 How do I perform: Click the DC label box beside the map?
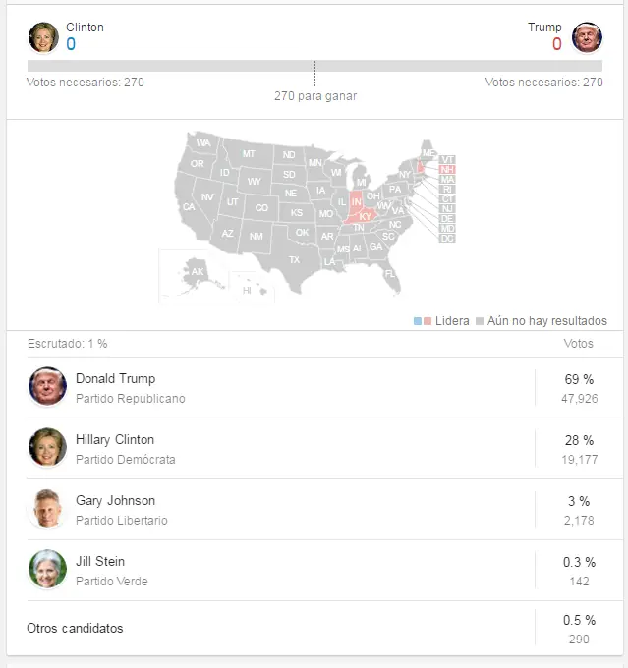click(447, 239)
